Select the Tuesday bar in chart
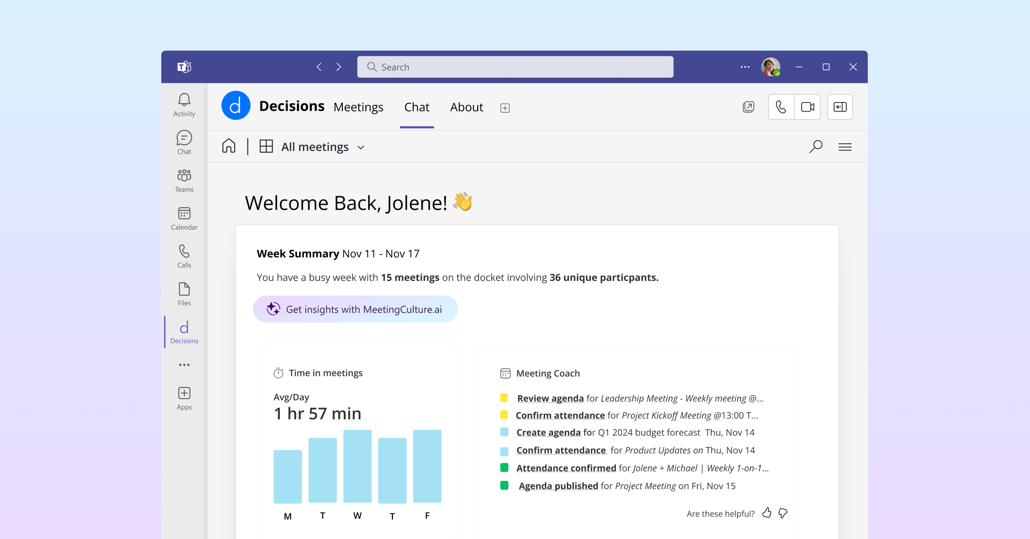This screenshot has width=1030, height=539. pyautogui.click(x=323, y=470)
